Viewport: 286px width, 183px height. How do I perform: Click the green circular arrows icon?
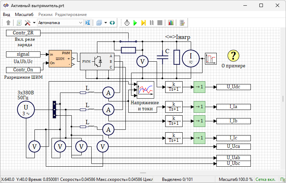click(112, 23)
